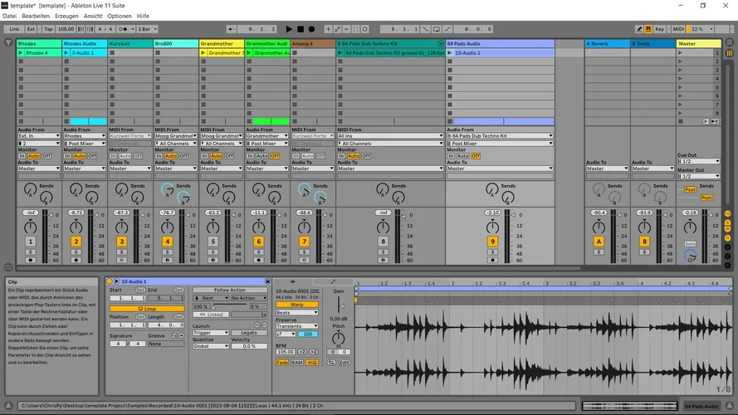Click the Legato button in Launch settings
This screenshot has height=415, width=738.
click(x=249, y=333)
